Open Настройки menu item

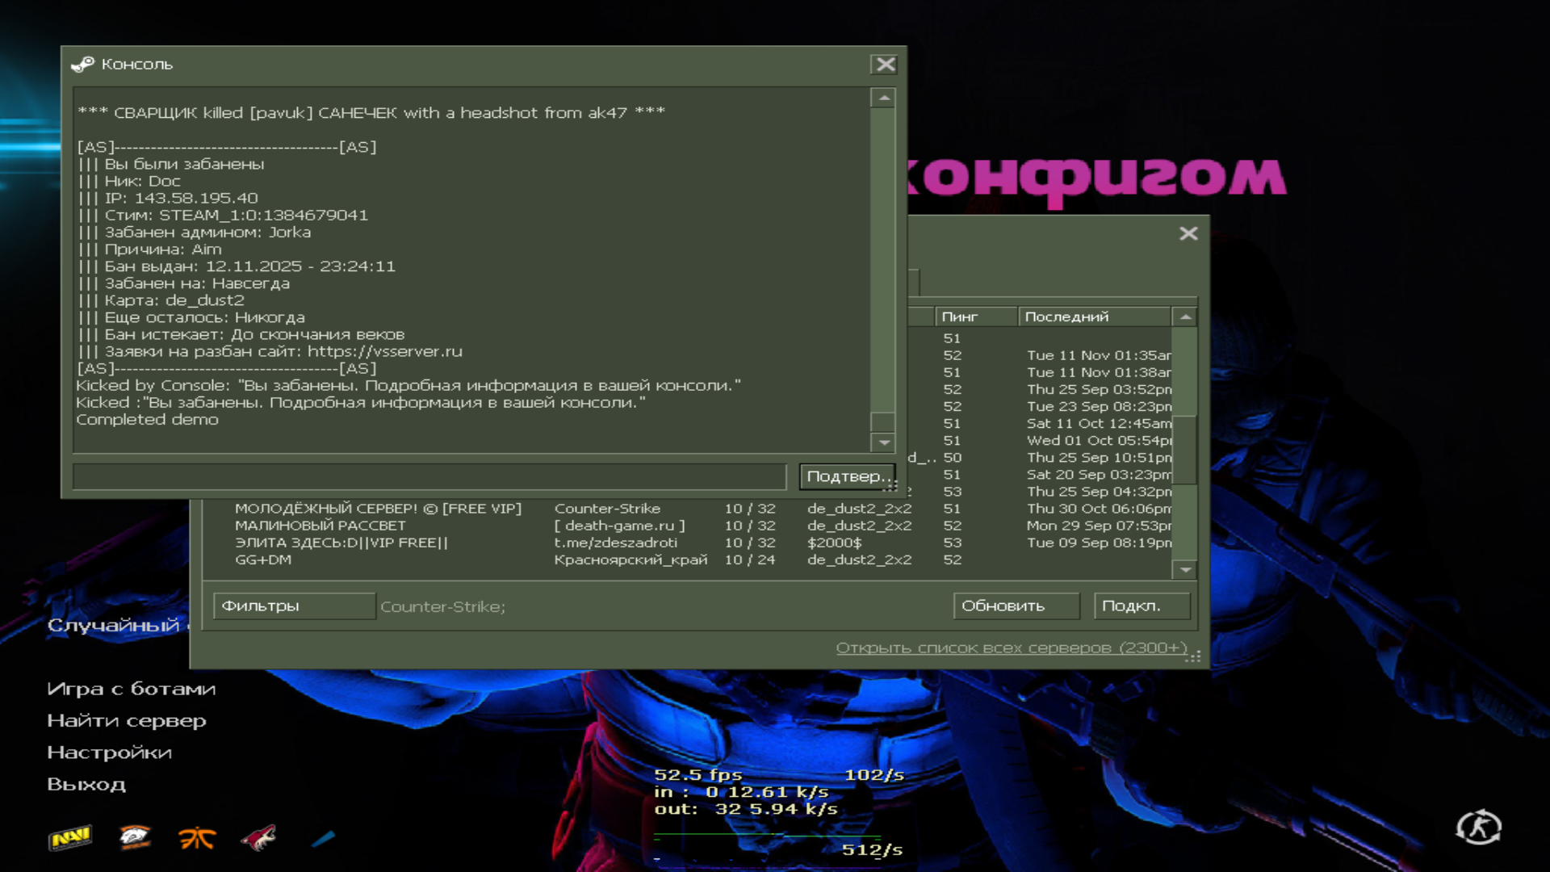point(109,753)
